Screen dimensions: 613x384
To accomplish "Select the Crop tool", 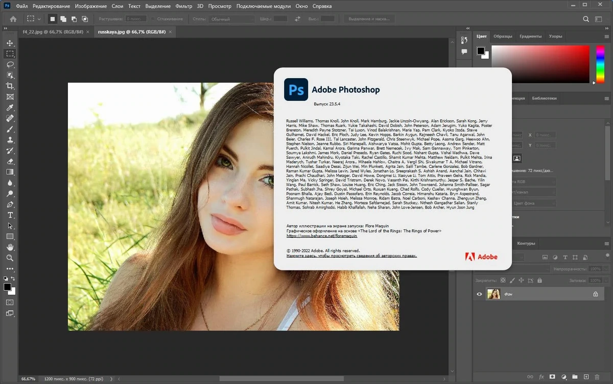I will [x=10, y=86].
